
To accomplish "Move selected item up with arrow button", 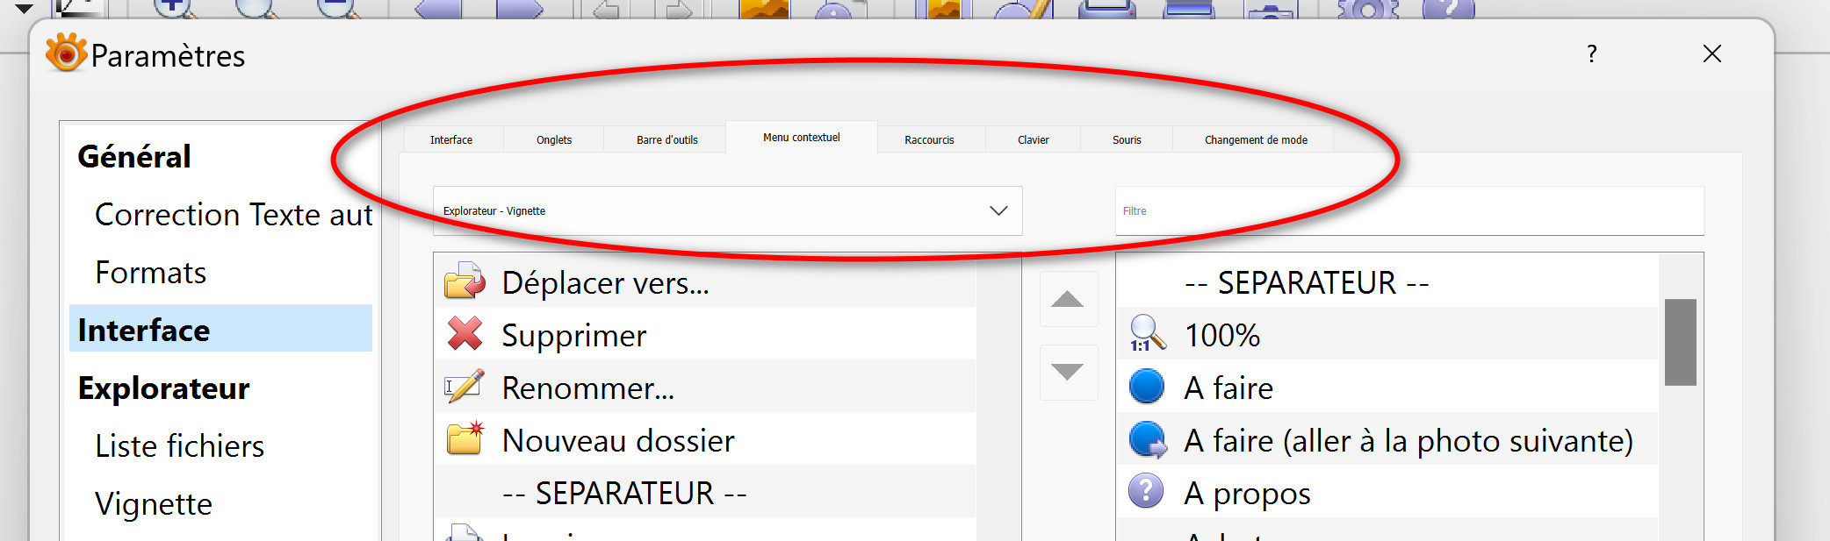I will tap(1068, 299).
